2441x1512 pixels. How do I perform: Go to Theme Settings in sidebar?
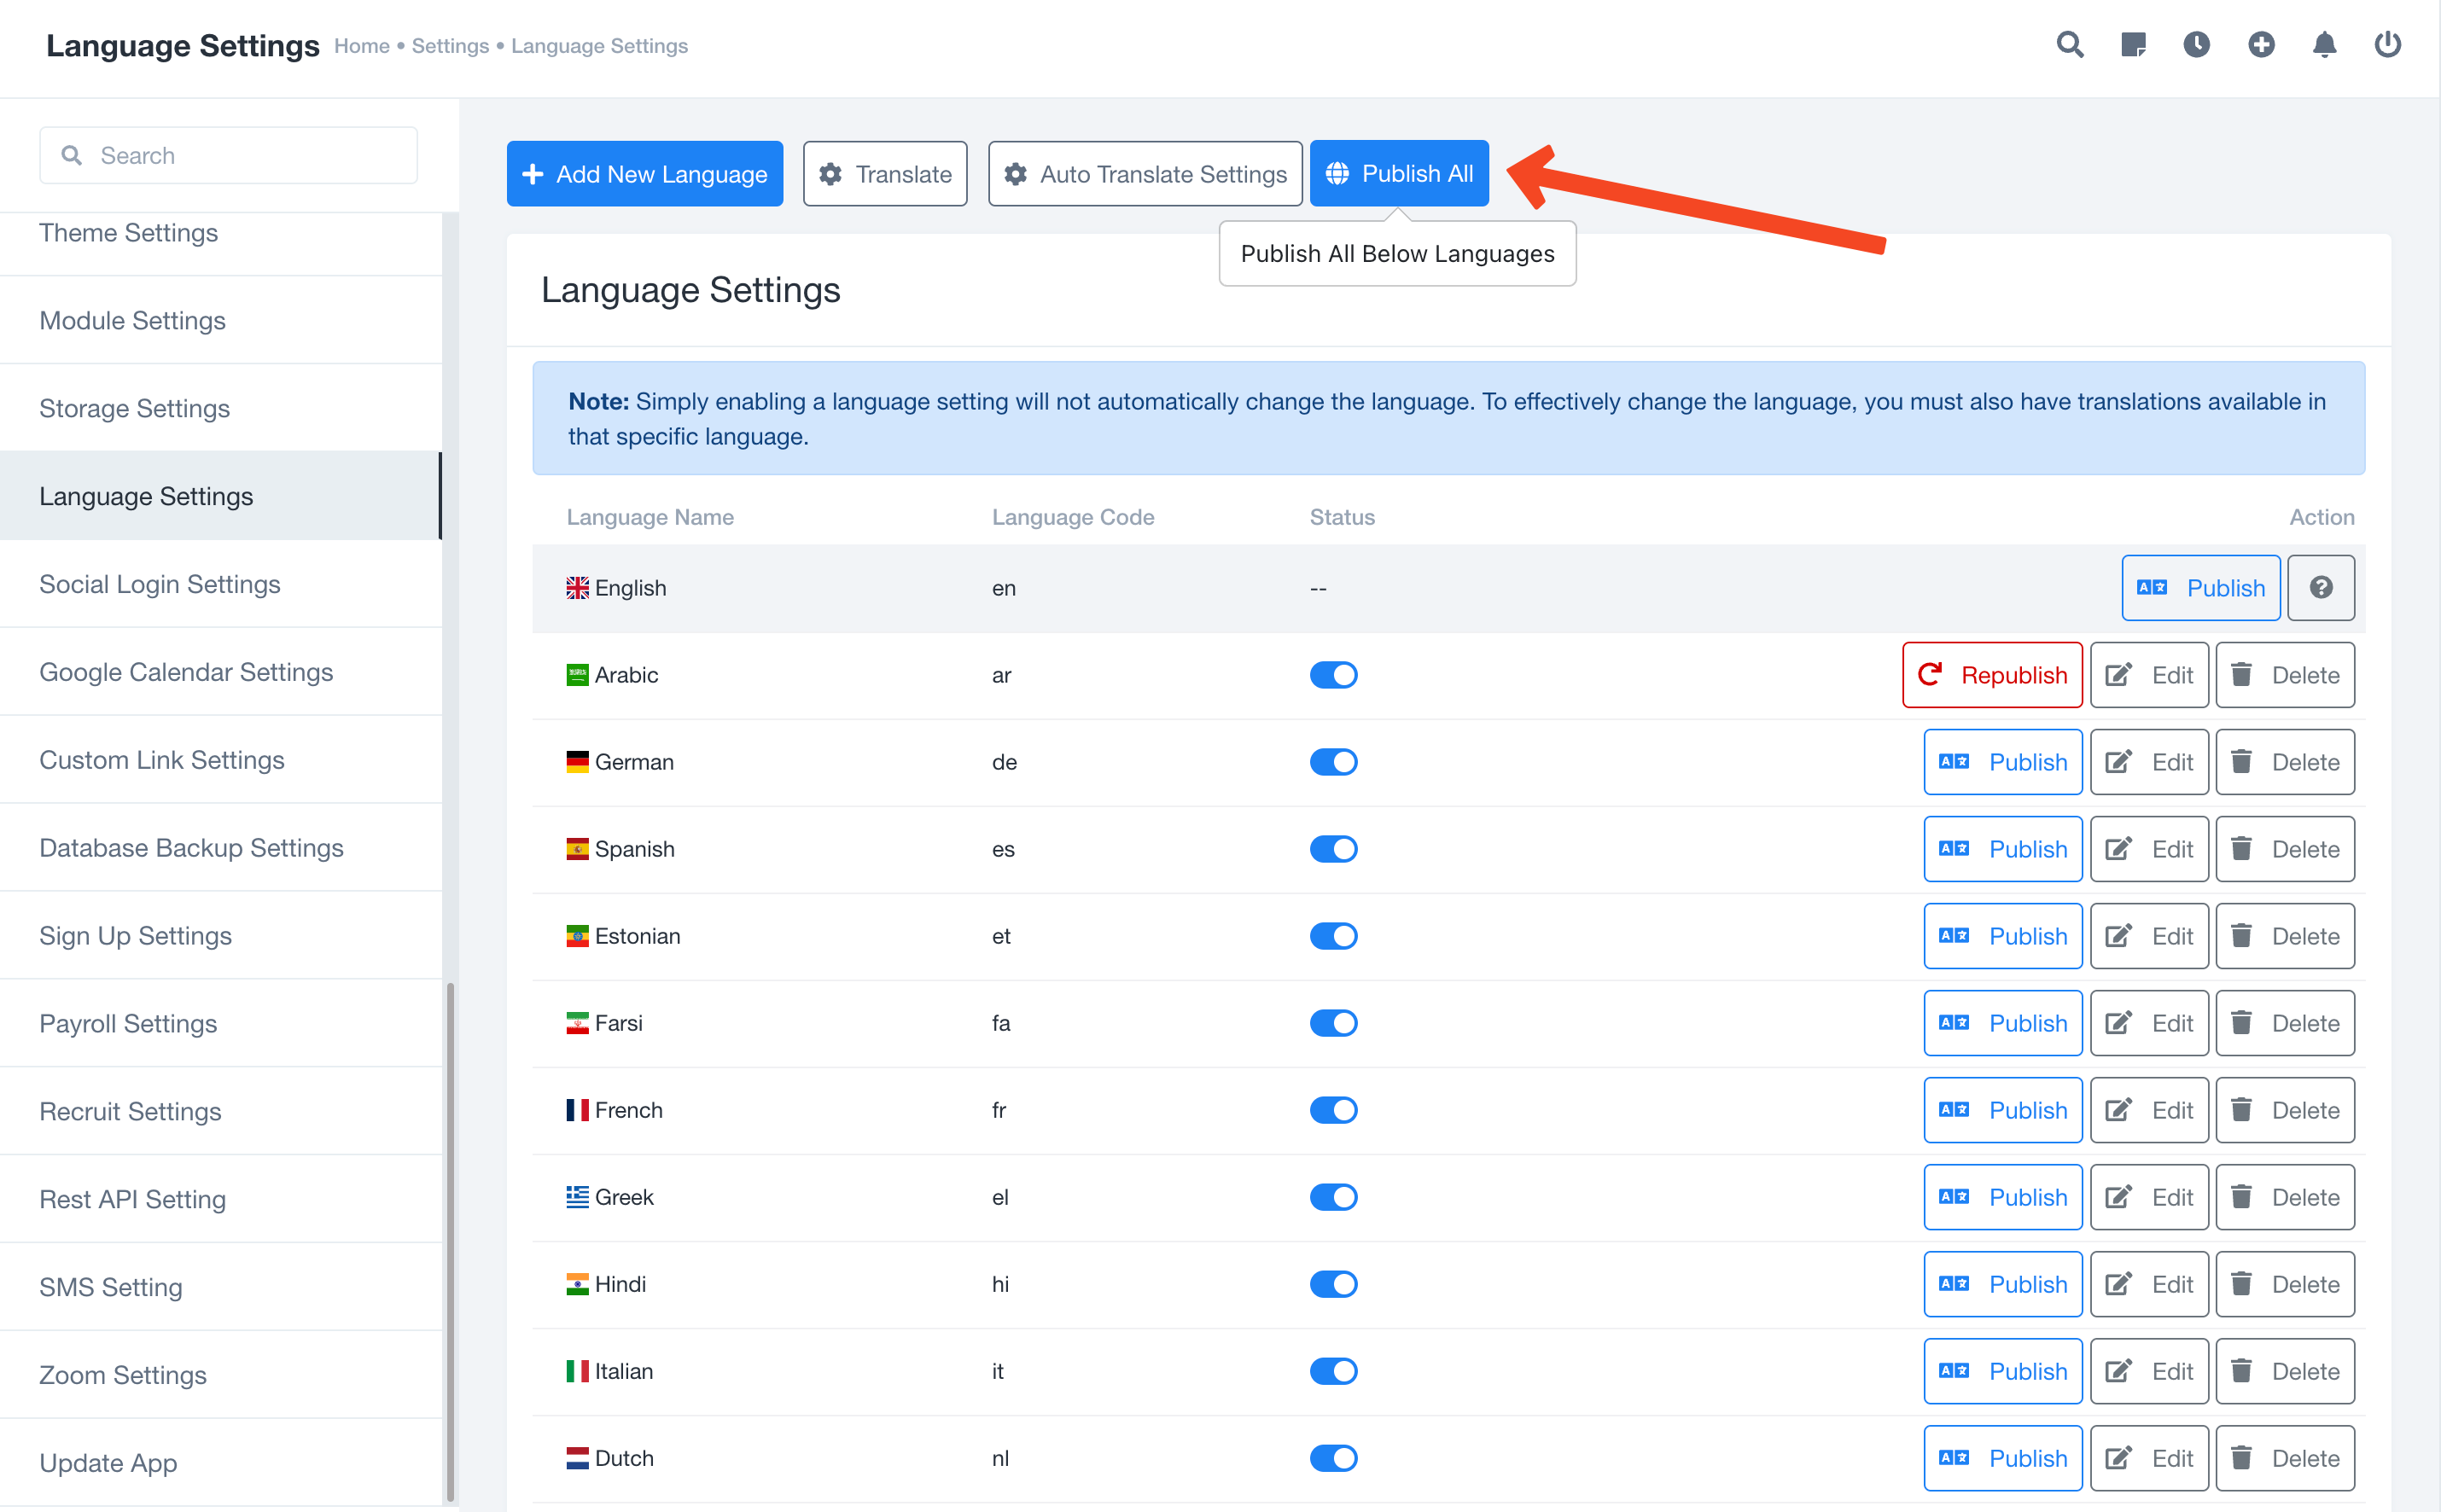point(128,233)
